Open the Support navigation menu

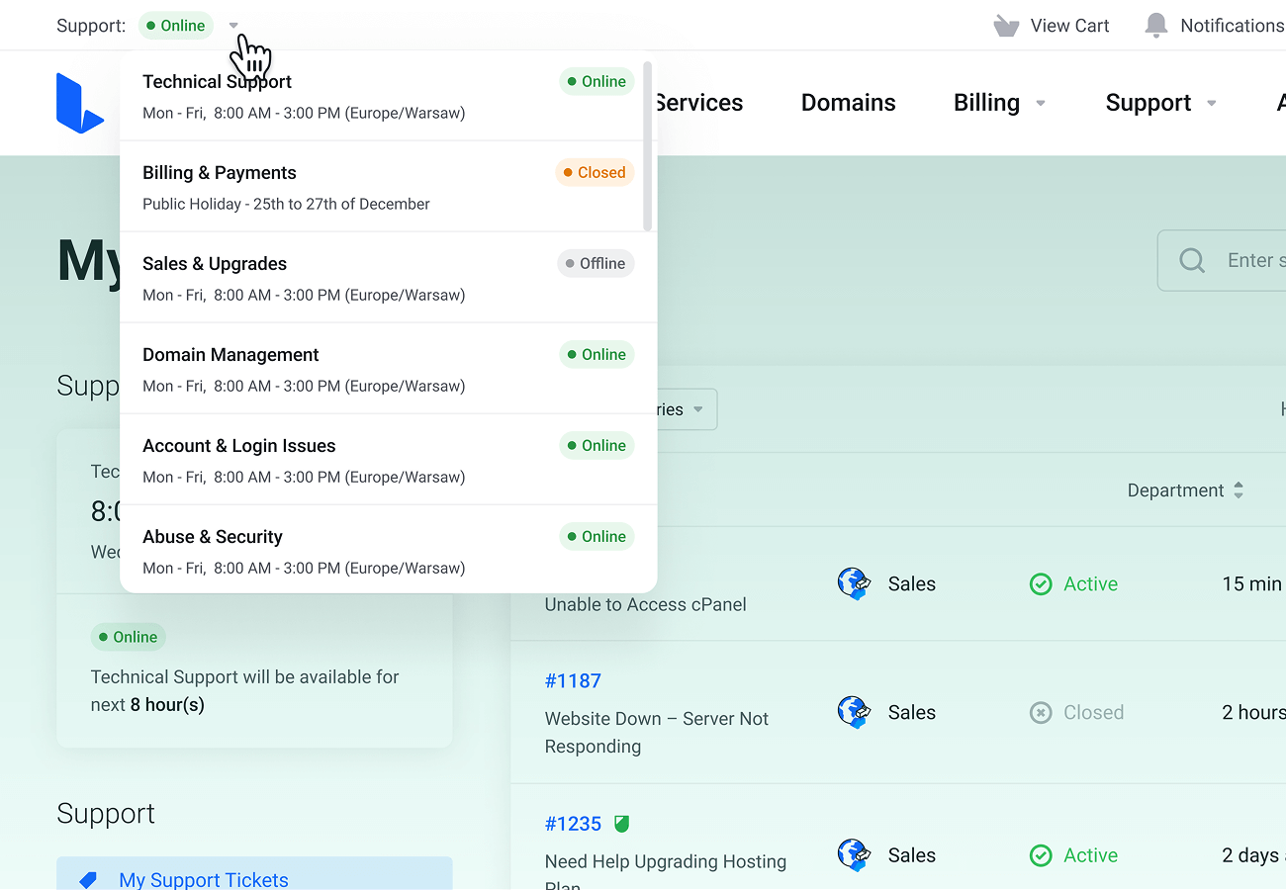pos(1148,103)
